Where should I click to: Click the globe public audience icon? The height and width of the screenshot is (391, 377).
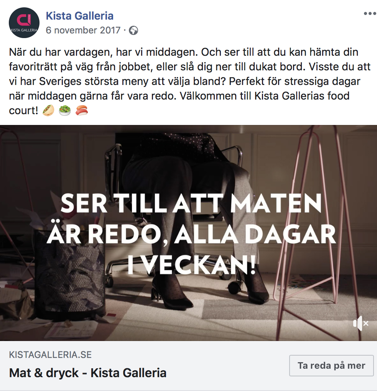coord(133,30)
